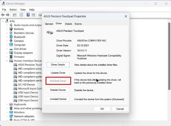Click the Keyboards category icon

(x=11, y=104)
